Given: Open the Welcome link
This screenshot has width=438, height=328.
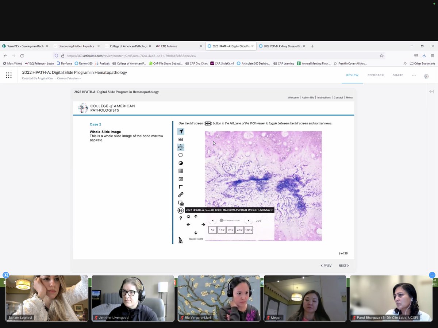Looking at the screenshot, I should (293, 98).
